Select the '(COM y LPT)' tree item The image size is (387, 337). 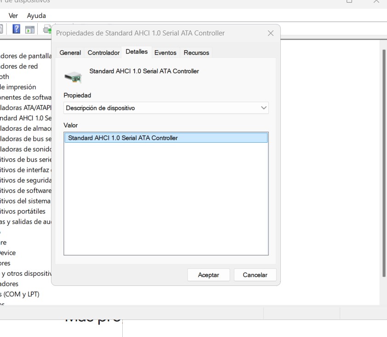pyautogui.click(x=20, y=294)
